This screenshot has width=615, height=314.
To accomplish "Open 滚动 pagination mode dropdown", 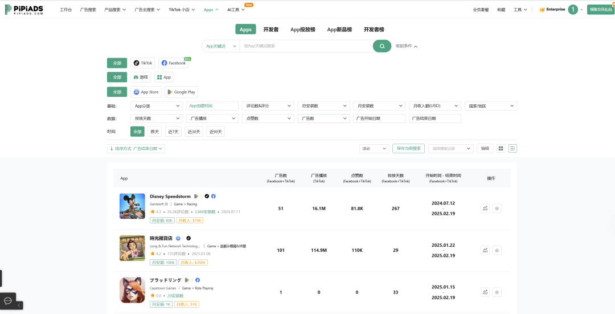I will [374, 148].
